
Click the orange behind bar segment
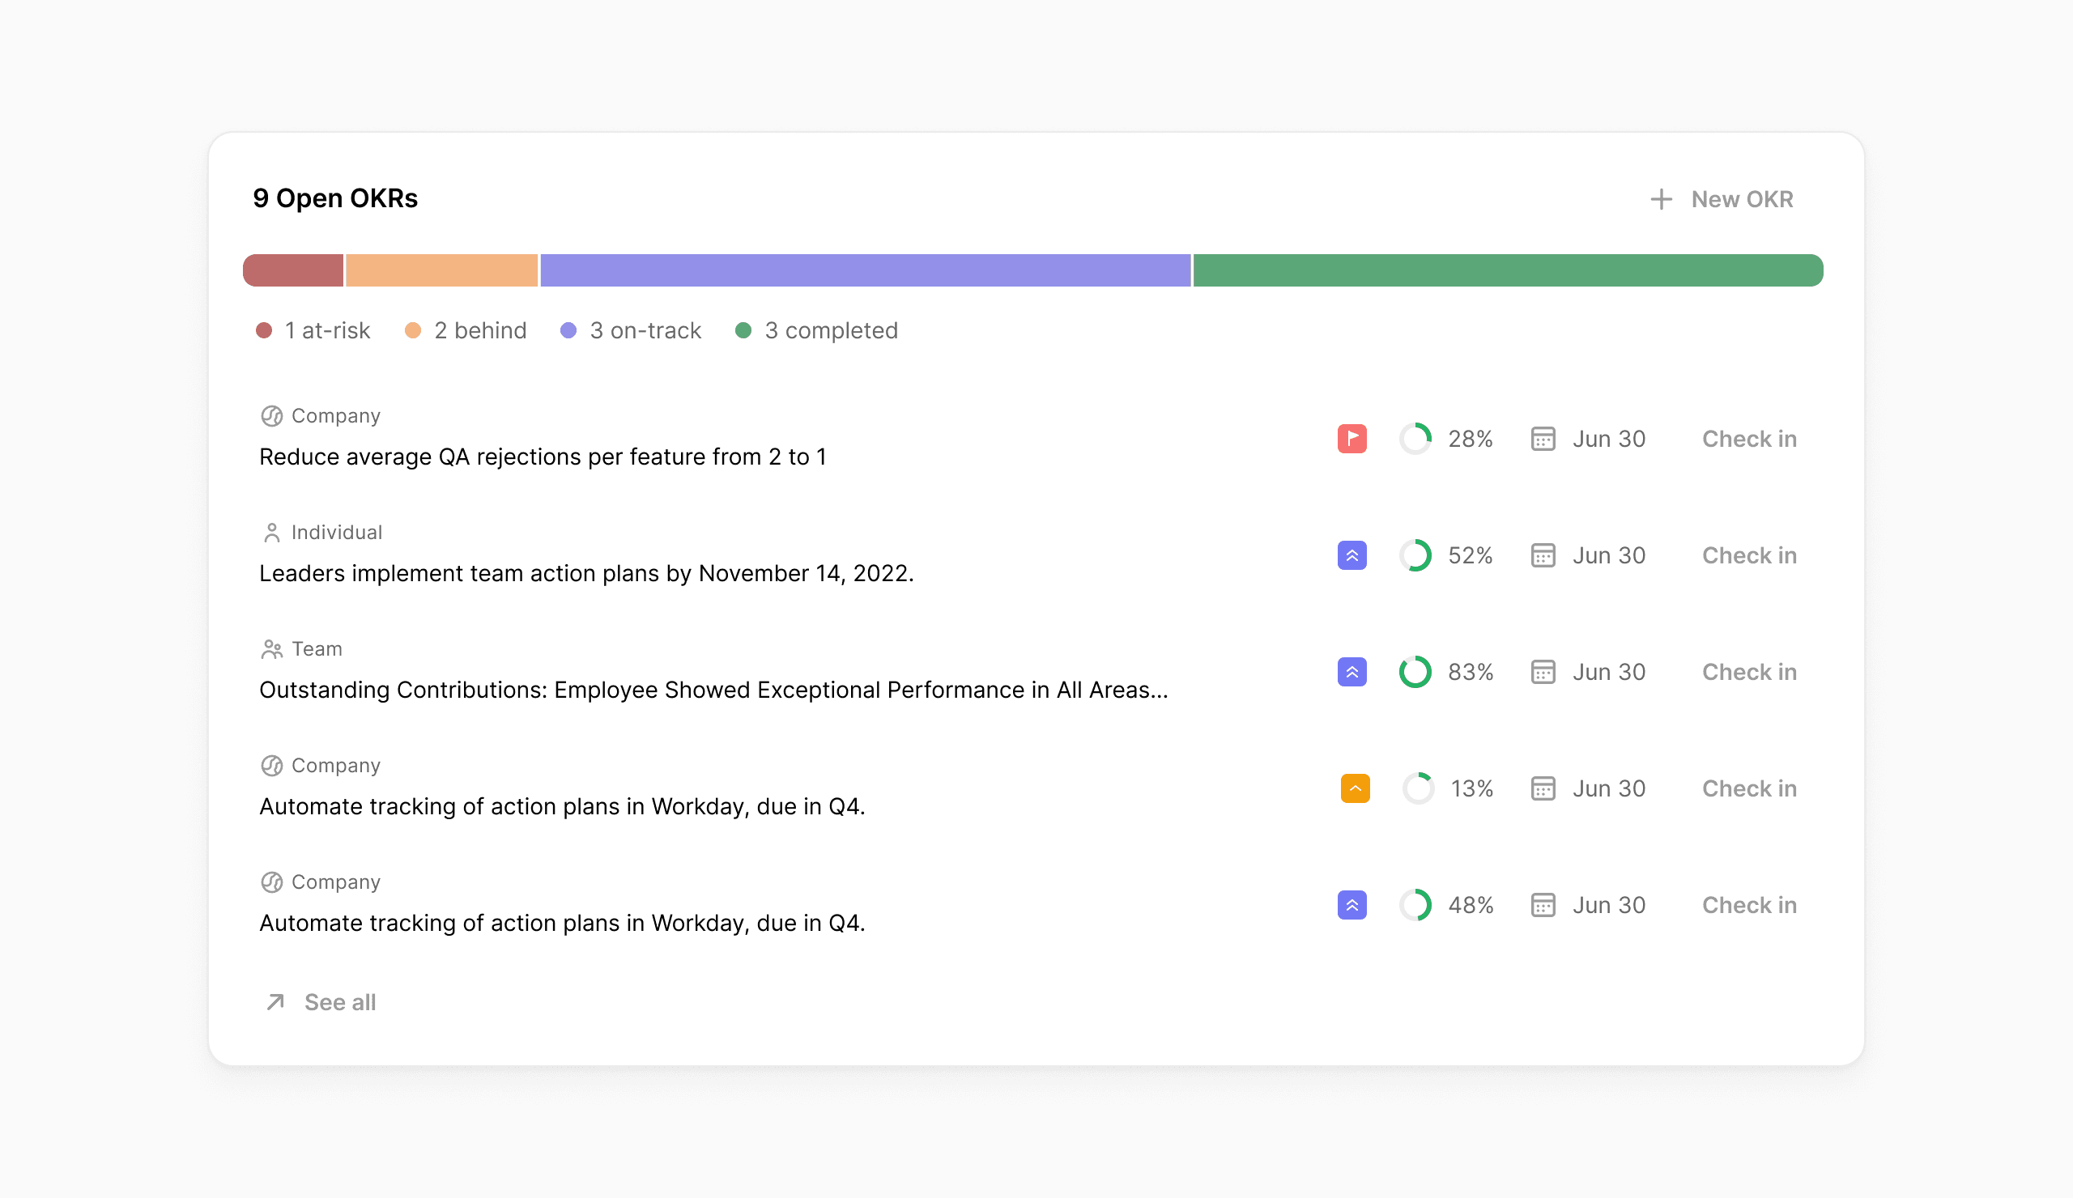pos(442,270)
